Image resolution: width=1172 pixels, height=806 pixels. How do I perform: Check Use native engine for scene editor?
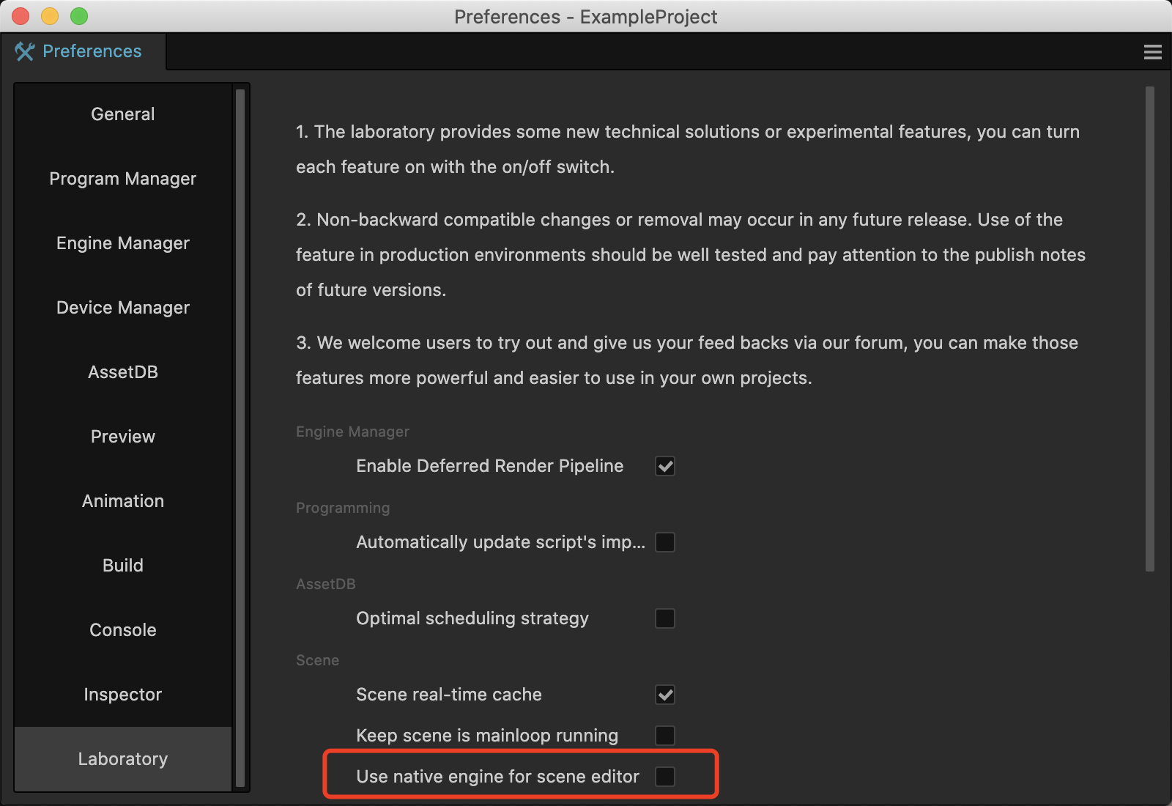[x=665, y=777]
